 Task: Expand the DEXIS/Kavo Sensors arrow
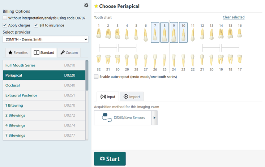(x=155, y=118)
